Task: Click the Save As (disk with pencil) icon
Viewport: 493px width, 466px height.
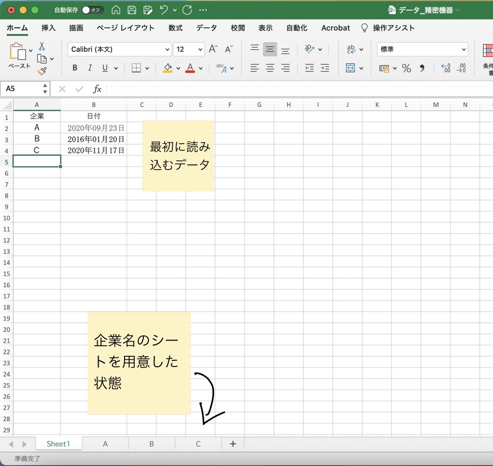Action: (x=148, y=10)
